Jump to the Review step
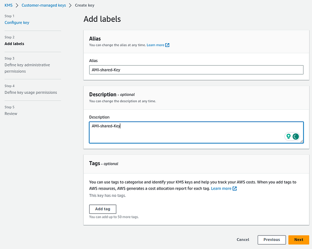The image size is (312, 249). [11, 113]
